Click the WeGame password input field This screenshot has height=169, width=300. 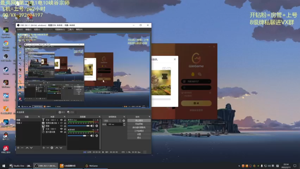196,88
